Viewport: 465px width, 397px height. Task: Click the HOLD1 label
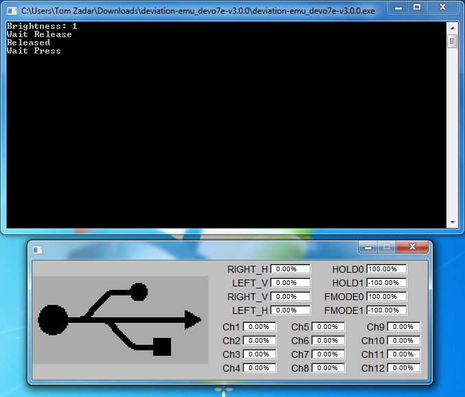tap(348, 283)
